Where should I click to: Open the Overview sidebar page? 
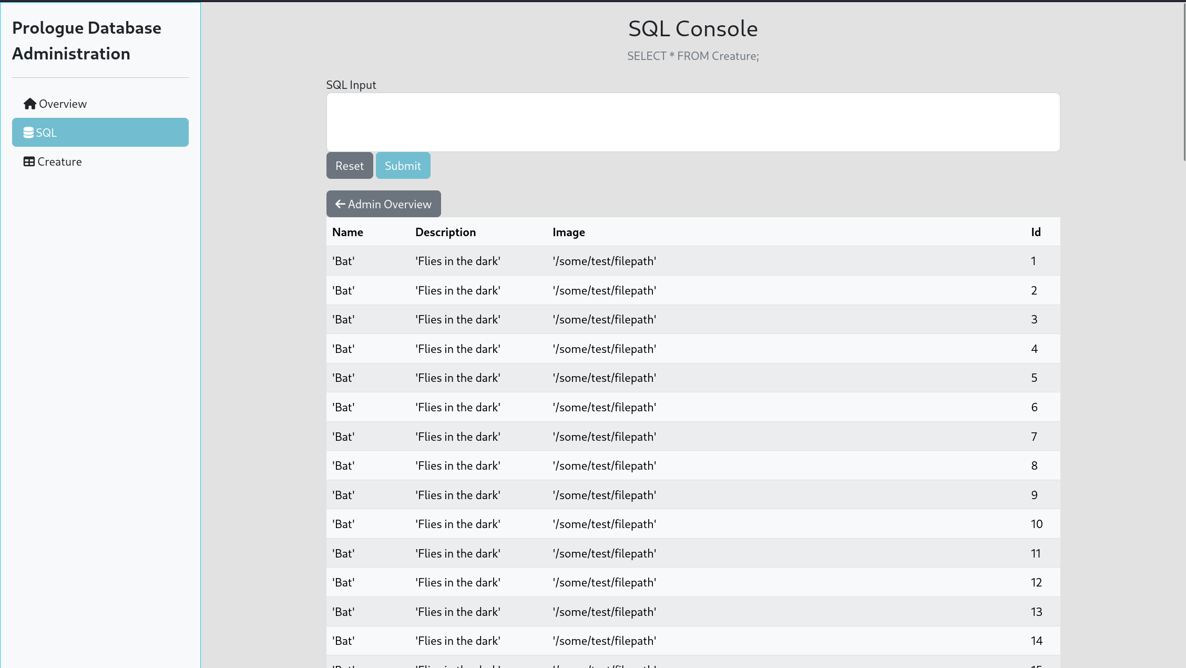tap(63, 104)
